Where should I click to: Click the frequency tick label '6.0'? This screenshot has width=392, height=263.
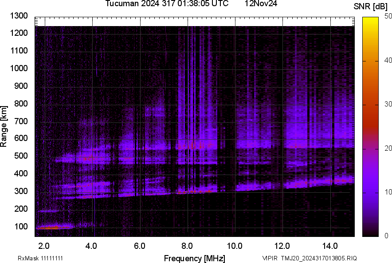click(140, 246)
